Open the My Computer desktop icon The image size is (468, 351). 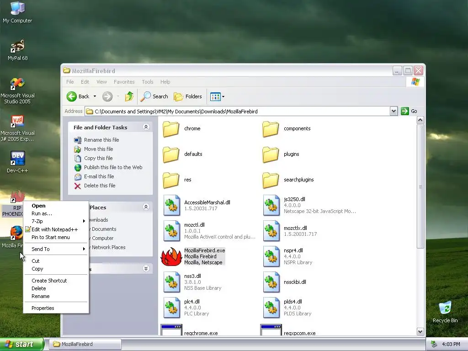pyautogui.click(x=17, y=12)
